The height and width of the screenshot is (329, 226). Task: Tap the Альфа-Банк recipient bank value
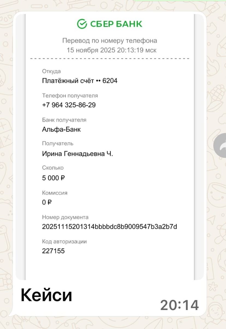[x=61, y=129]
